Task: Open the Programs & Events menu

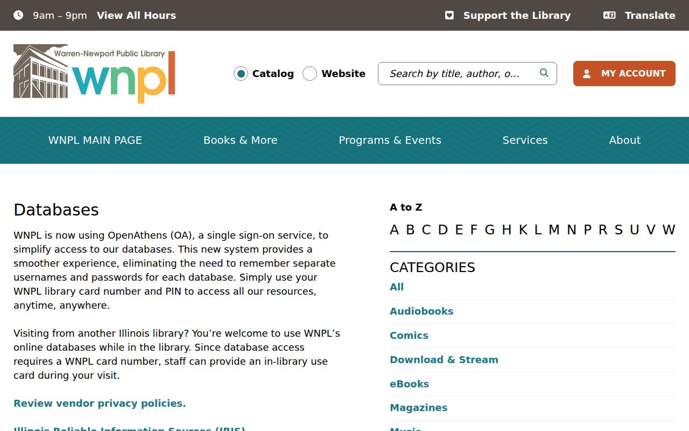Action: tap(390, 140)
